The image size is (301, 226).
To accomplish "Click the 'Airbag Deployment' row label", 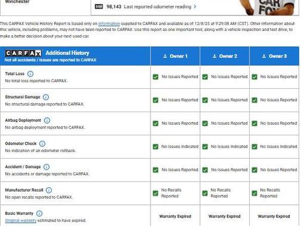I will [23, 120].
